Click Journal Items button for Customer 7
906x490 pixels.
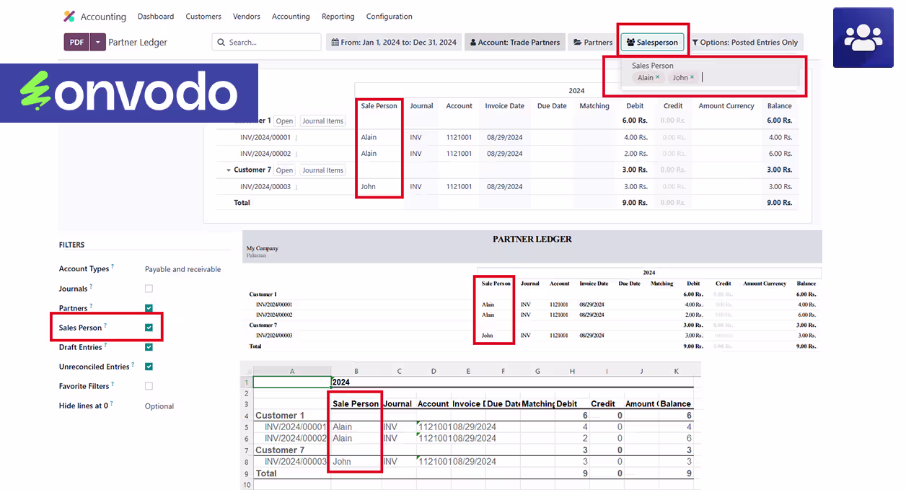click(322, 170)
